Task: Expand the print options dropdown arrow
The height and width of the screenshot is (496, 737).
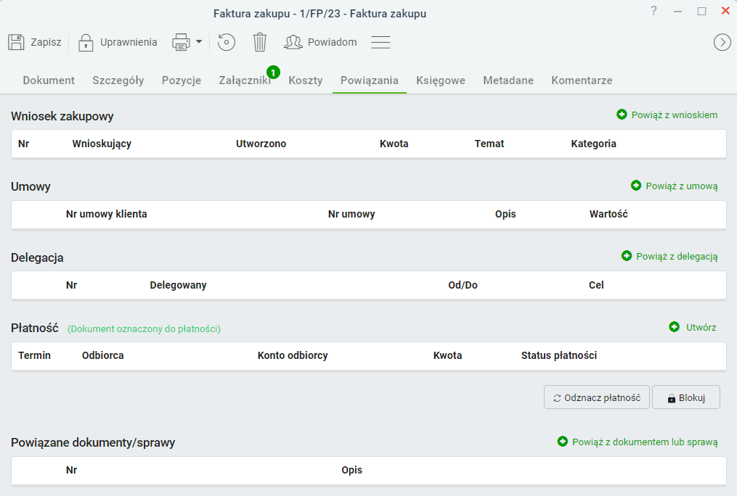Action: [x=199, y=42]
